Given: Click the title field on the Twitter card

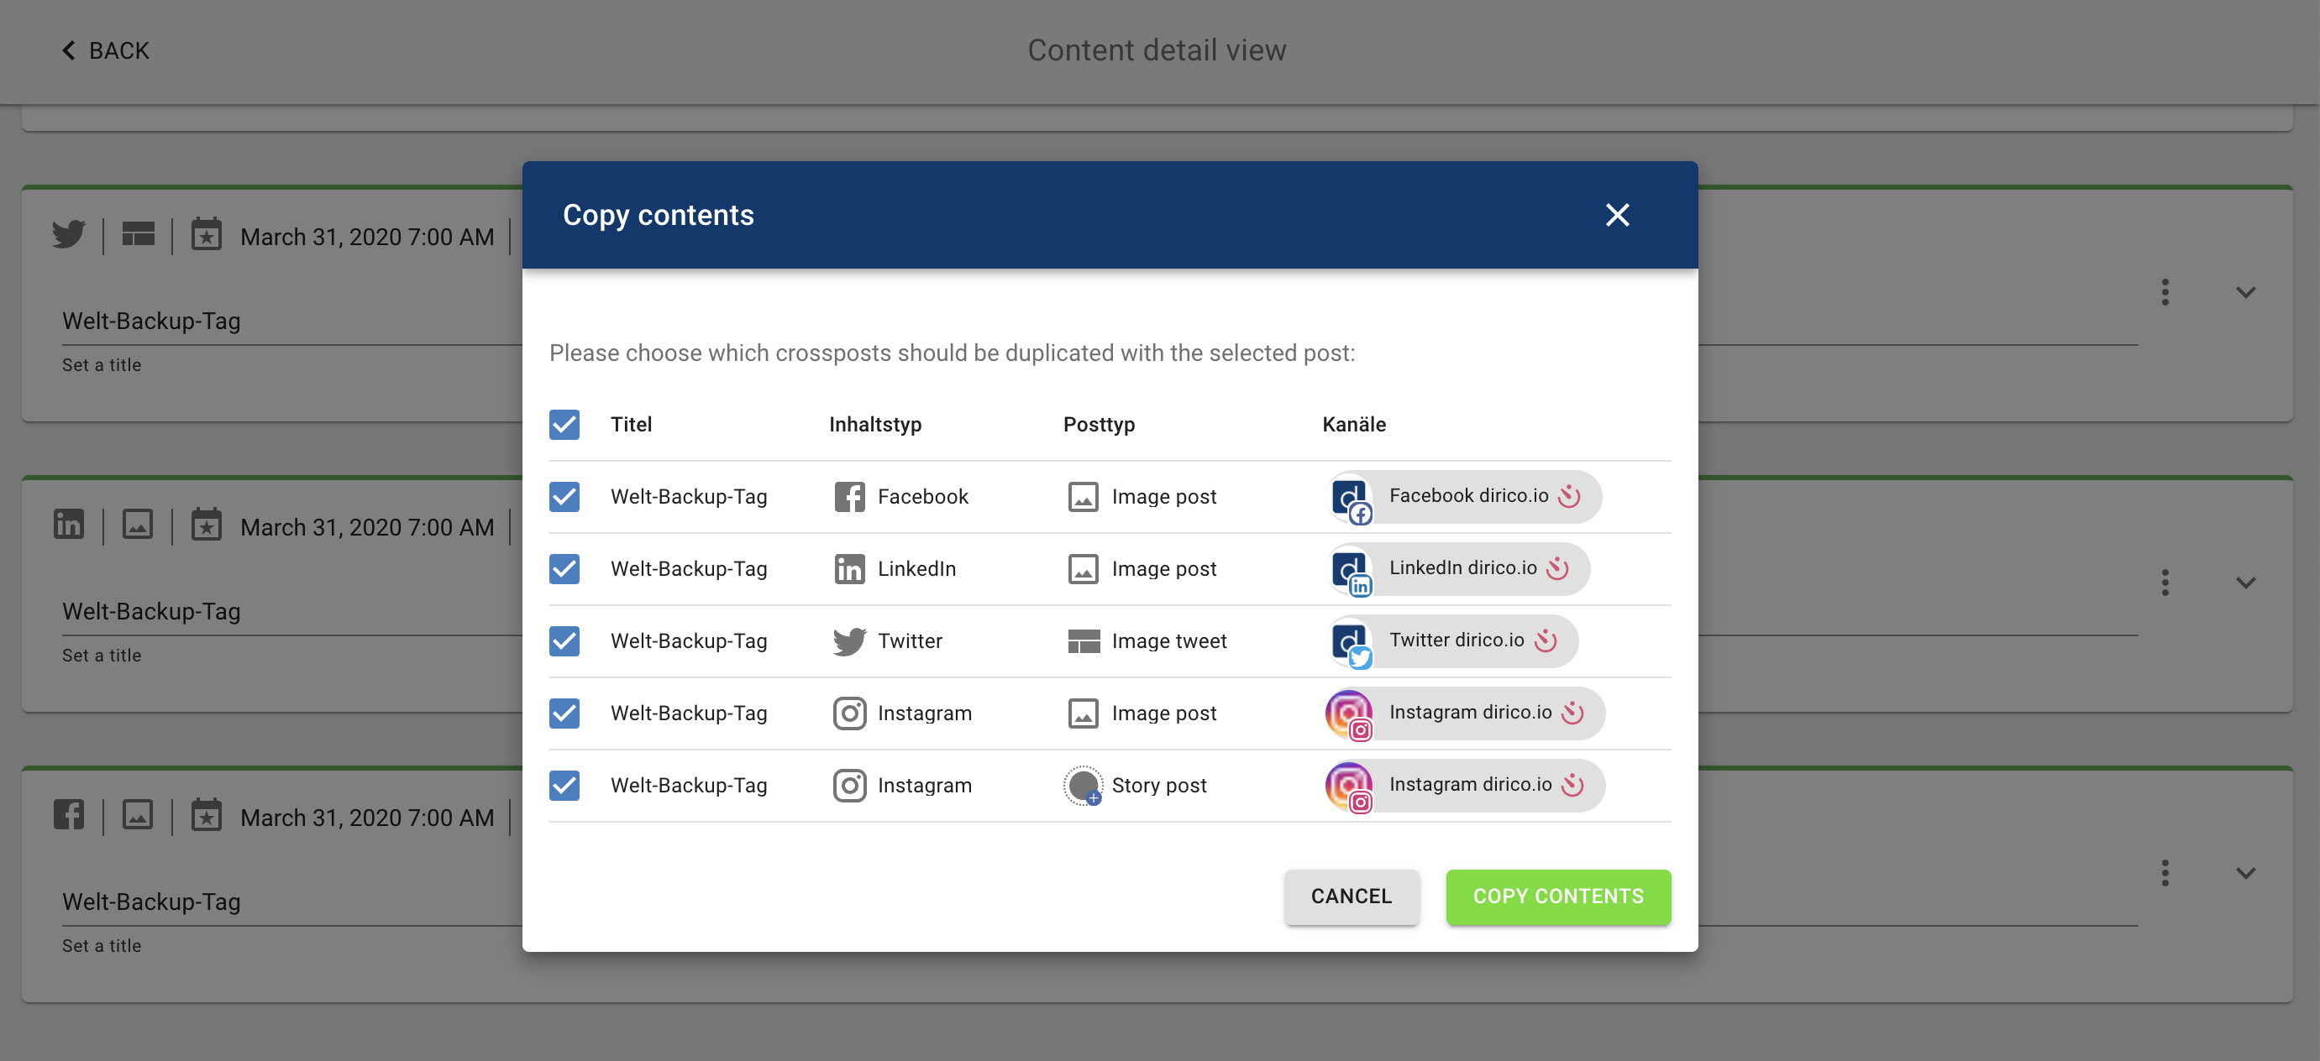Looking at the screenshot, I should (1100, 321).
